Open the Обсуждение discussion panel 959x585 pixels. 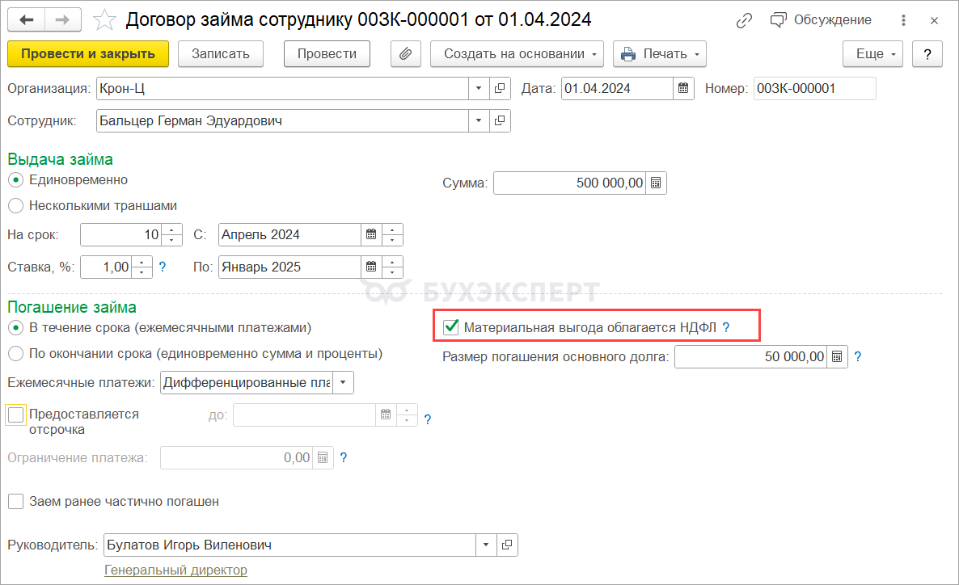pos(822,20)
